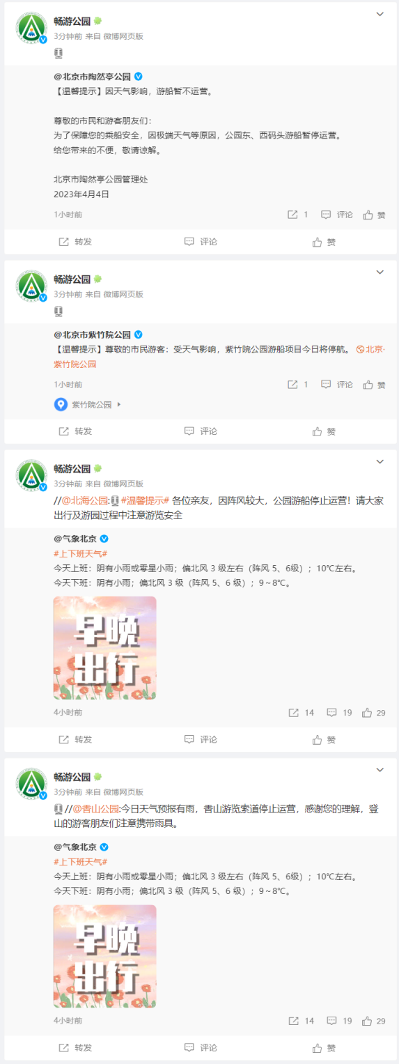The image size is (399, 1064).
Task: Like the first post by 畅游公园
Action: [324, 242]
